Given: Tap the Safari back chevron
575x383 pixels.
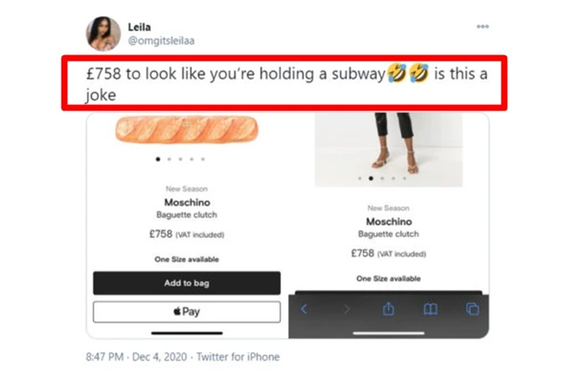Looking at the screenshot, I should click(x=303, y=310).
